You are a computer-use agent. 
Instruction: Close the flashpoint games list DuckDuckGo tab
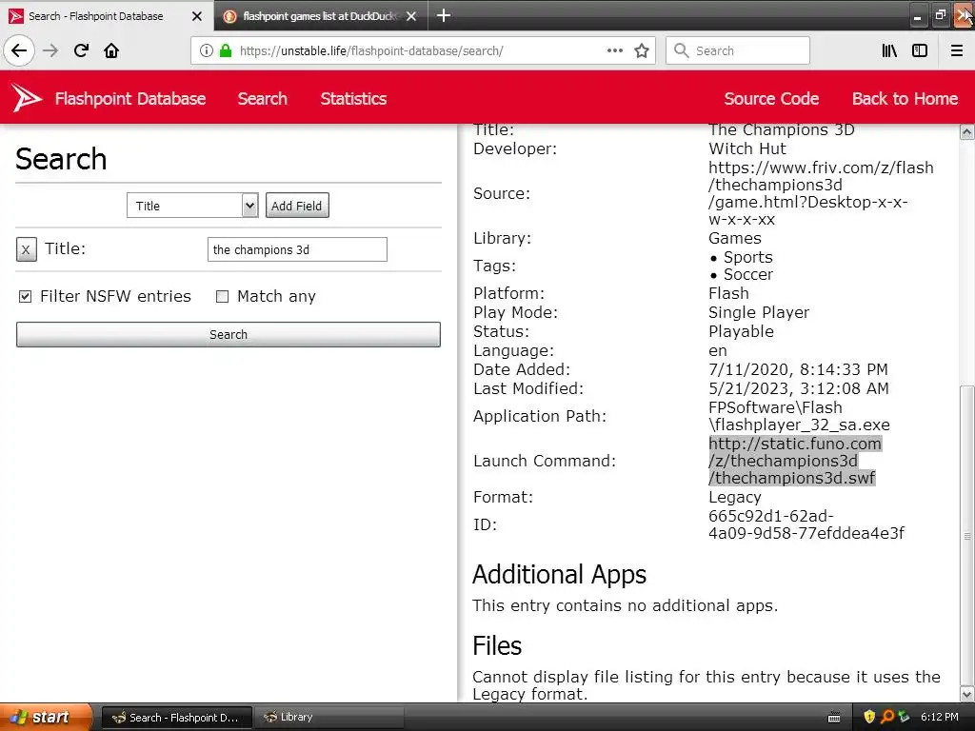pyautogui.click(x=411, y=16)
